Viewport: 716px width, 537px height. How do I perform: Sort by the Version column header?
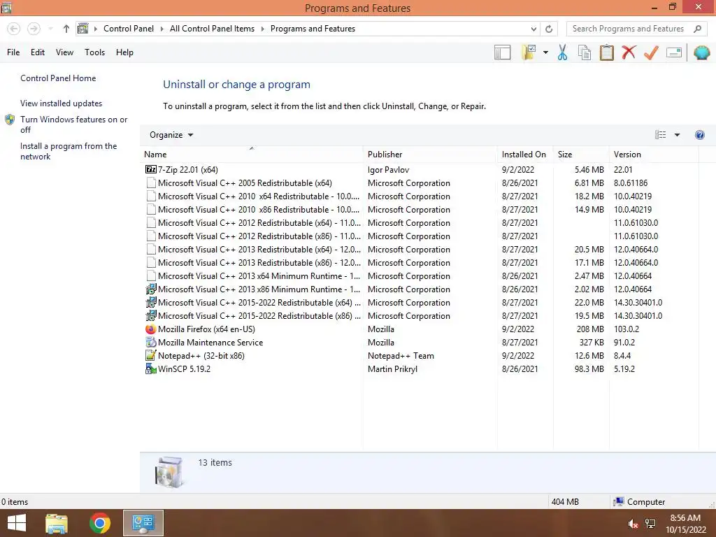(654, 155)
